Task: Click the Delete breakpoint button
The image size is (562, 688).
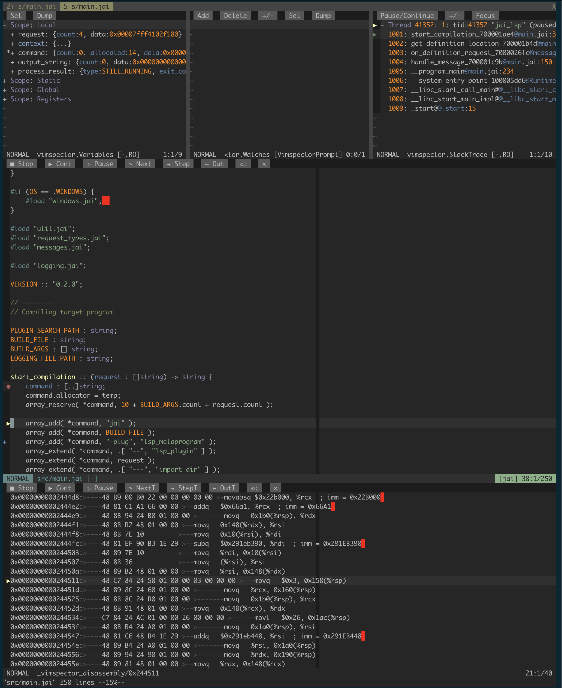Action: click(235, 16)
